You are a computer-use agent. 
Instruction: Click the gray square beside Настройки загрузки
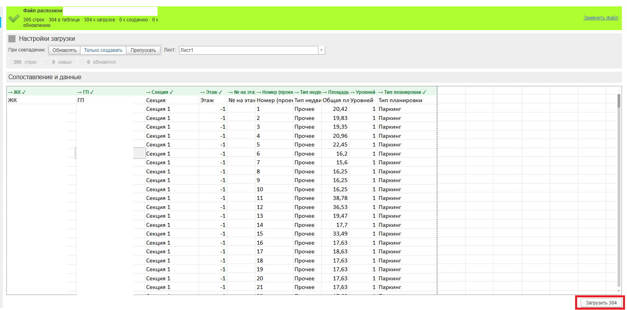(12, 39)
